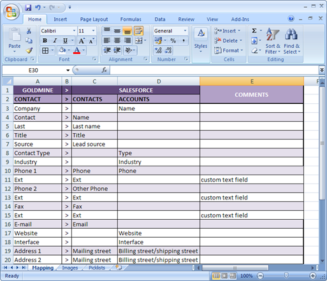Image resolution: width=327 pixels, height=281 pixels.
Task: Increase font size with Grow Font
Action: pos(82,40)
